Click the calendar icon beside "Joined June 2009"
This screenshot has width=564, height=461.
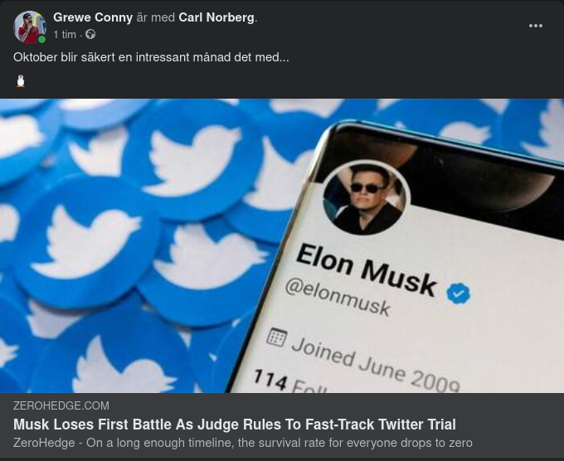[x=277, y=337]
